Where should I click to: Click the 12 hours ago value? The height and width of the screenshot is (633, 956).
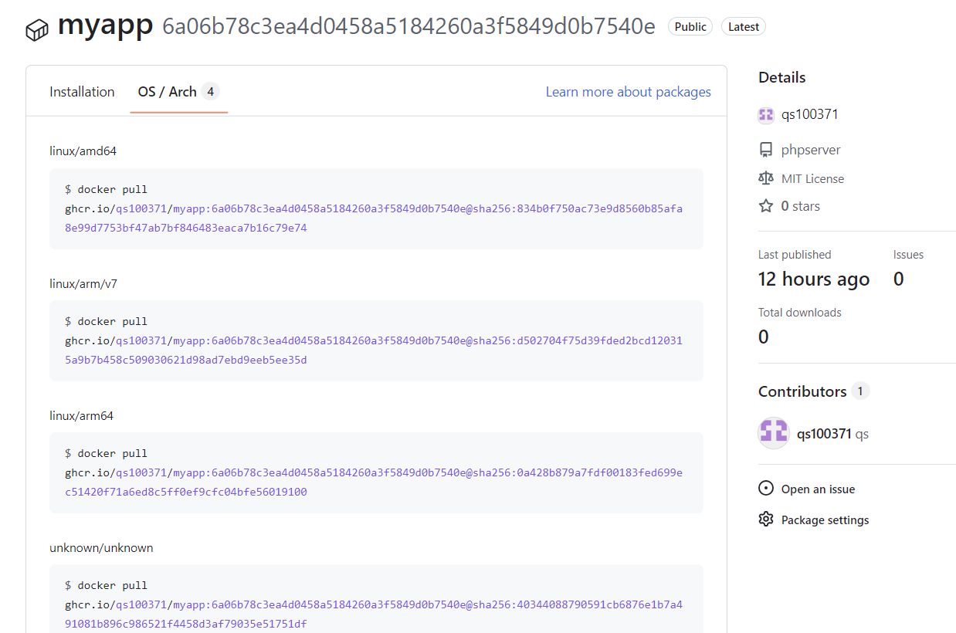[814, 279]
